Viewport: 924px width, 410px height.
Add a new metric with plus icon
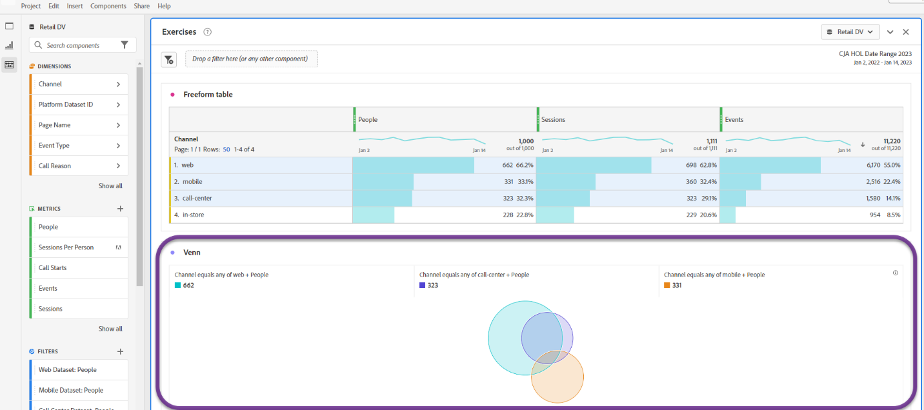[120, 209]
